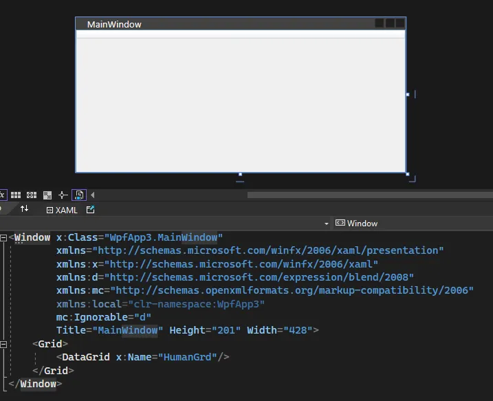Image resolution: width=493 pixels, height=401 pixels.
Task: Click the xmlns xaml/presentation URL
Action: (x=268, y=250)
